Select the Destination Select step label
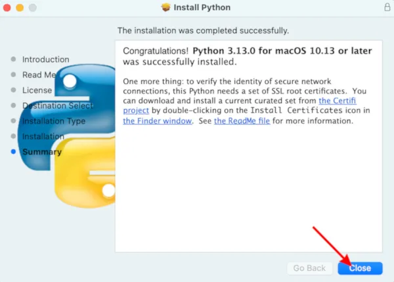The width and height of the screenshot is (394, 282). [58, 106]
